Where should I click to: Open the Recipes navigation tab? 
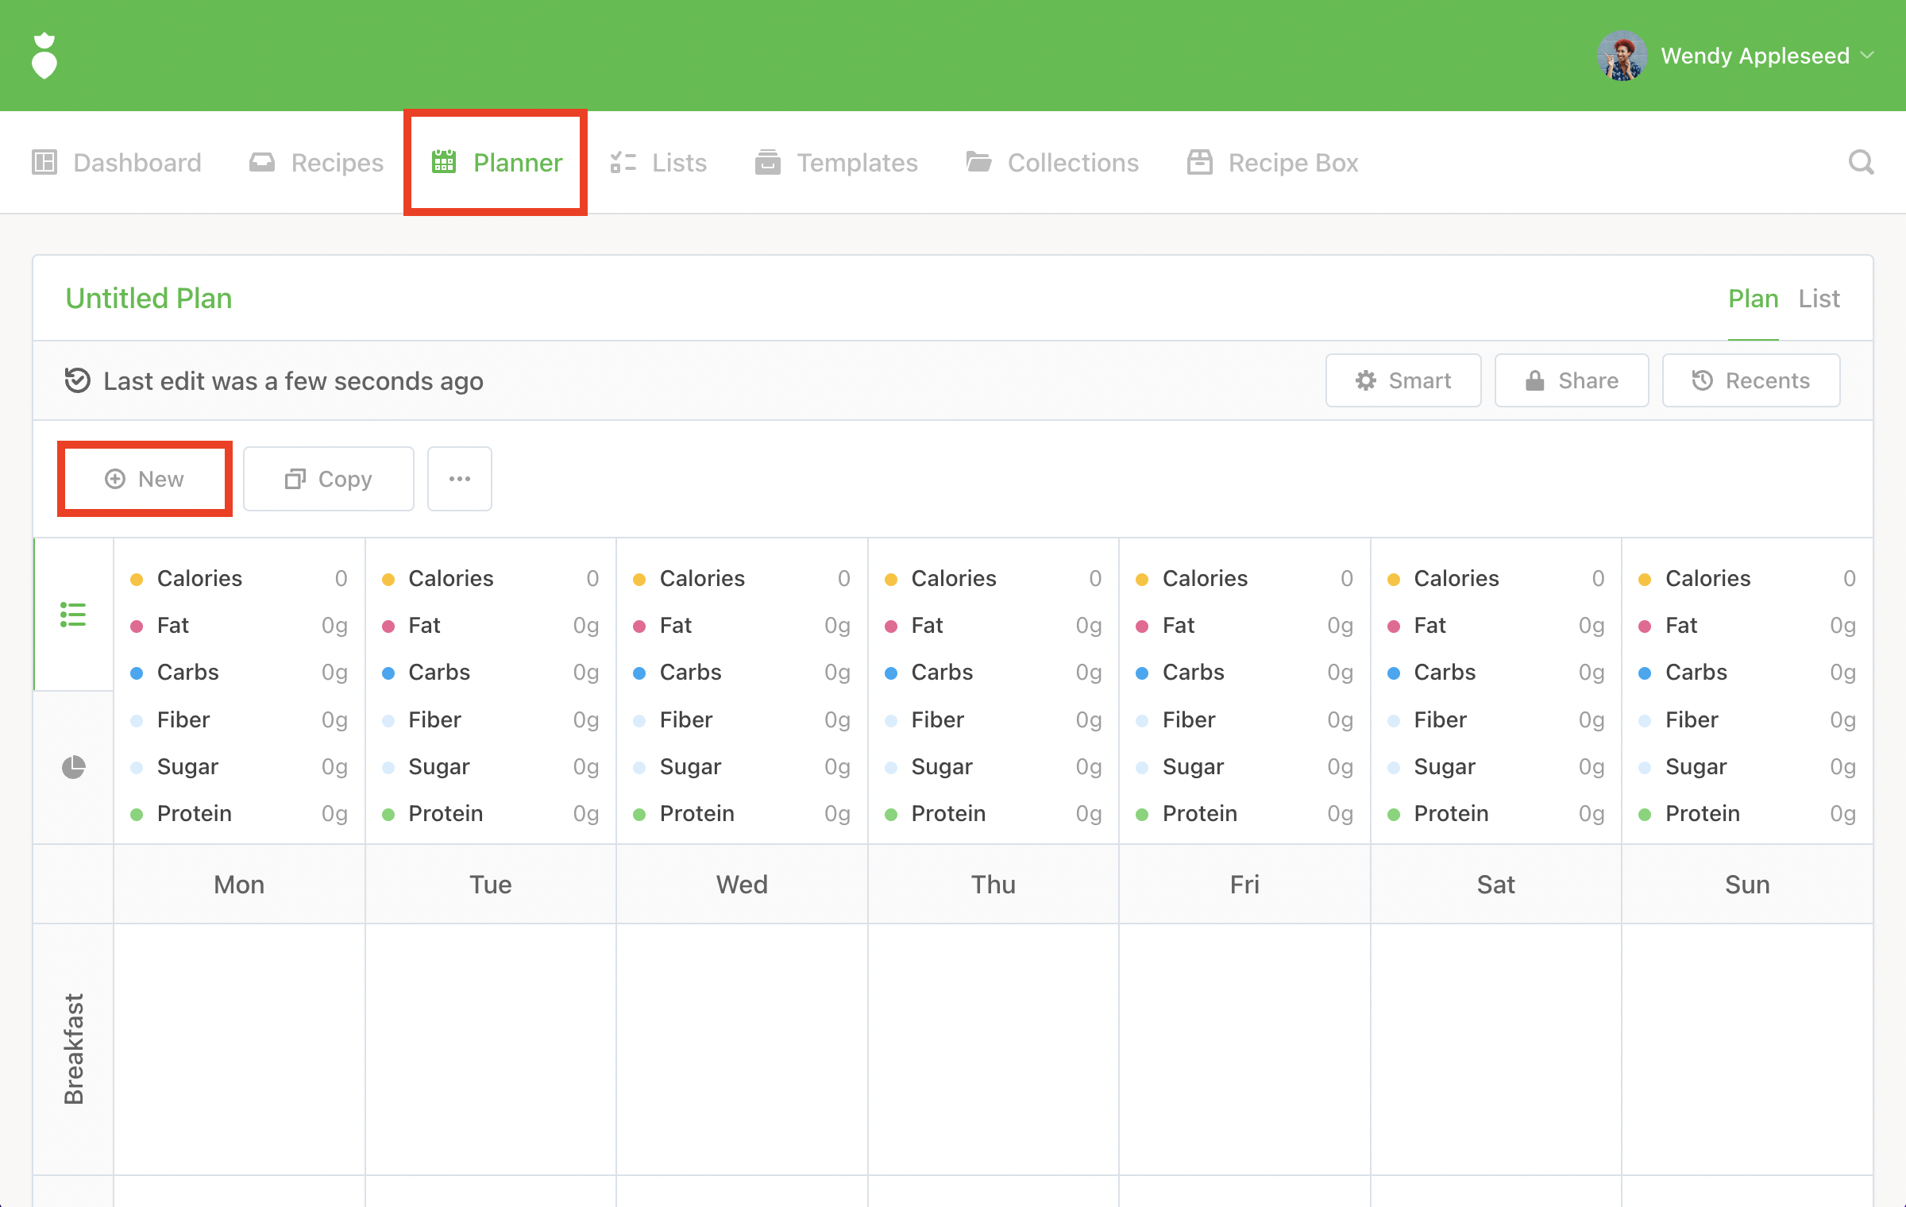(317, 163)
